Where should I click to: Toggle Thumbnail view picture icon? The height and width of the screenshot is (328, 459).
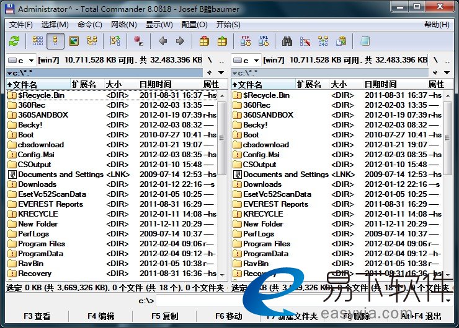[74, 41]
